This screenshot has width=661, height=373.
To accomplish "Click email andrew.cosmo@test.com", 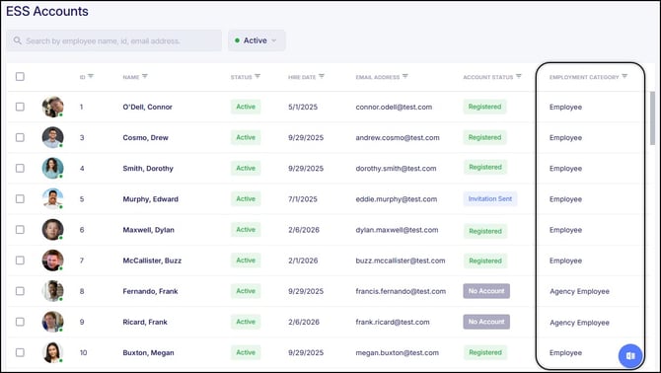I will [x=398, y=138].
